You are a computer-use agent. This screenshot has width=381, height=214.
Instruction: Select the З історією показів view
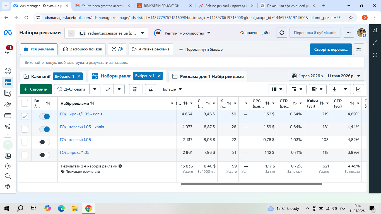(83, 49)
